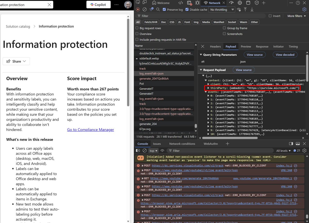Image resolution: width=309 pixels, height=223 pixels.
Task: Open the Console panel icon with error badge
Action: click(x=189, y=3)
